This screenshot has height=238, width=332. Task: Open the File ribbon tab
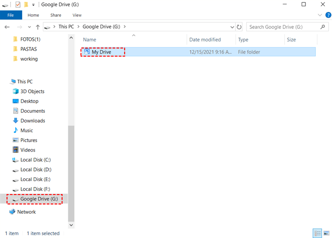[11, 15]
